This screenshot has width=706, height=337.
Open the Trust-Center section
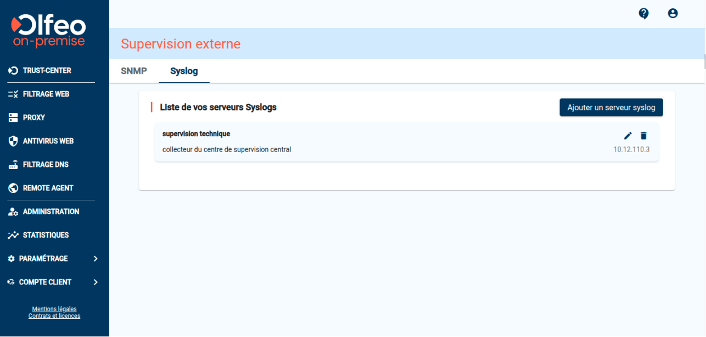47,70
